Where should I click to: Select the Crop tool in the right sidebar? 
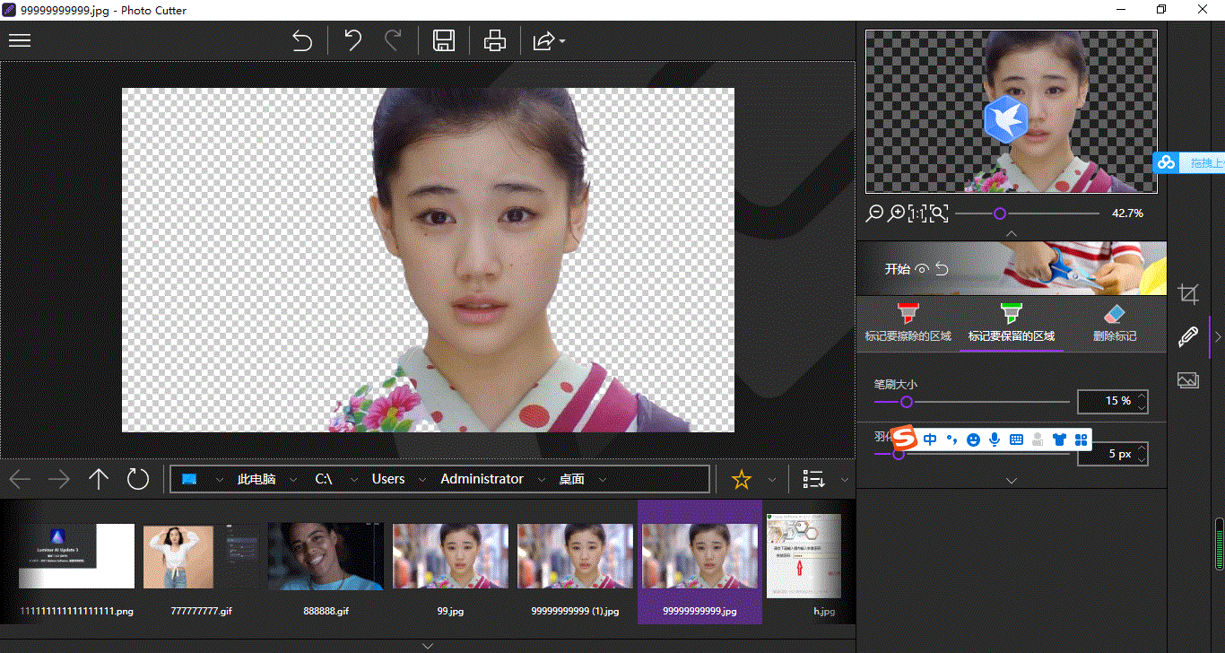[1188, 293]
